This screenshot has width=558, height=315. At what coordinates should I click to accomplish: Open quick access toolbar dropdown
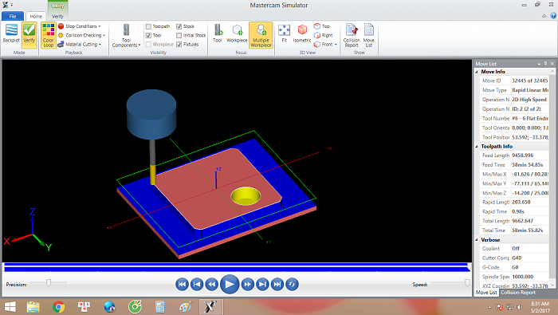point(12,5)
